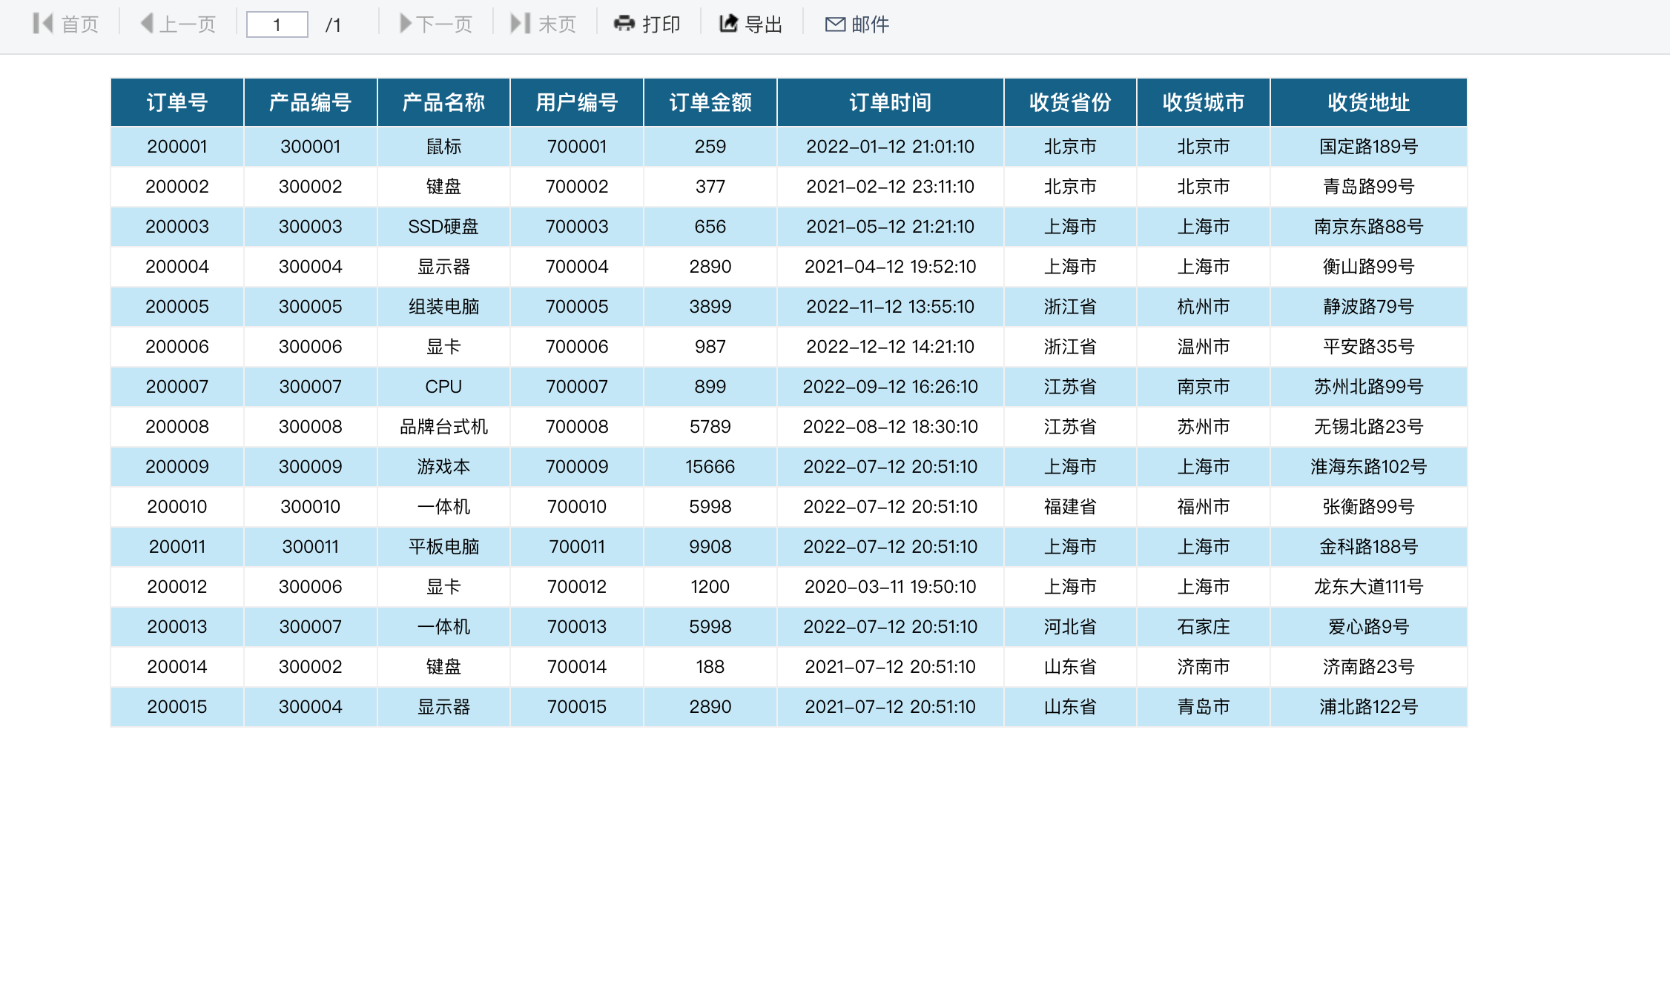Click the export share icon

[729, 24]
